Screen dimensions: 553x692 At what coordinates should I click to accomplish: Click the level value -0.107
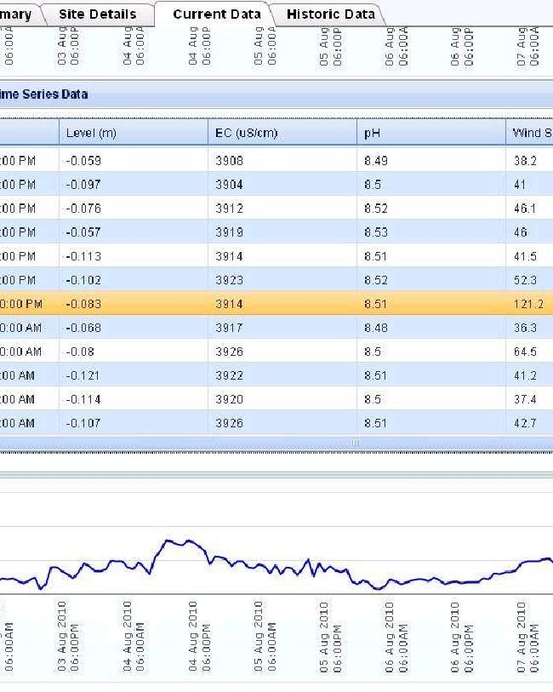(83, 423)
